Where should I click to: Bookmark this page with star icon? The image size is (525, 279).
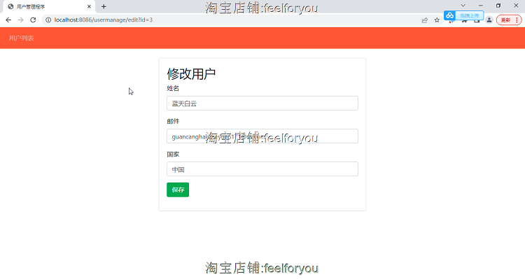[x=437, y=20]
